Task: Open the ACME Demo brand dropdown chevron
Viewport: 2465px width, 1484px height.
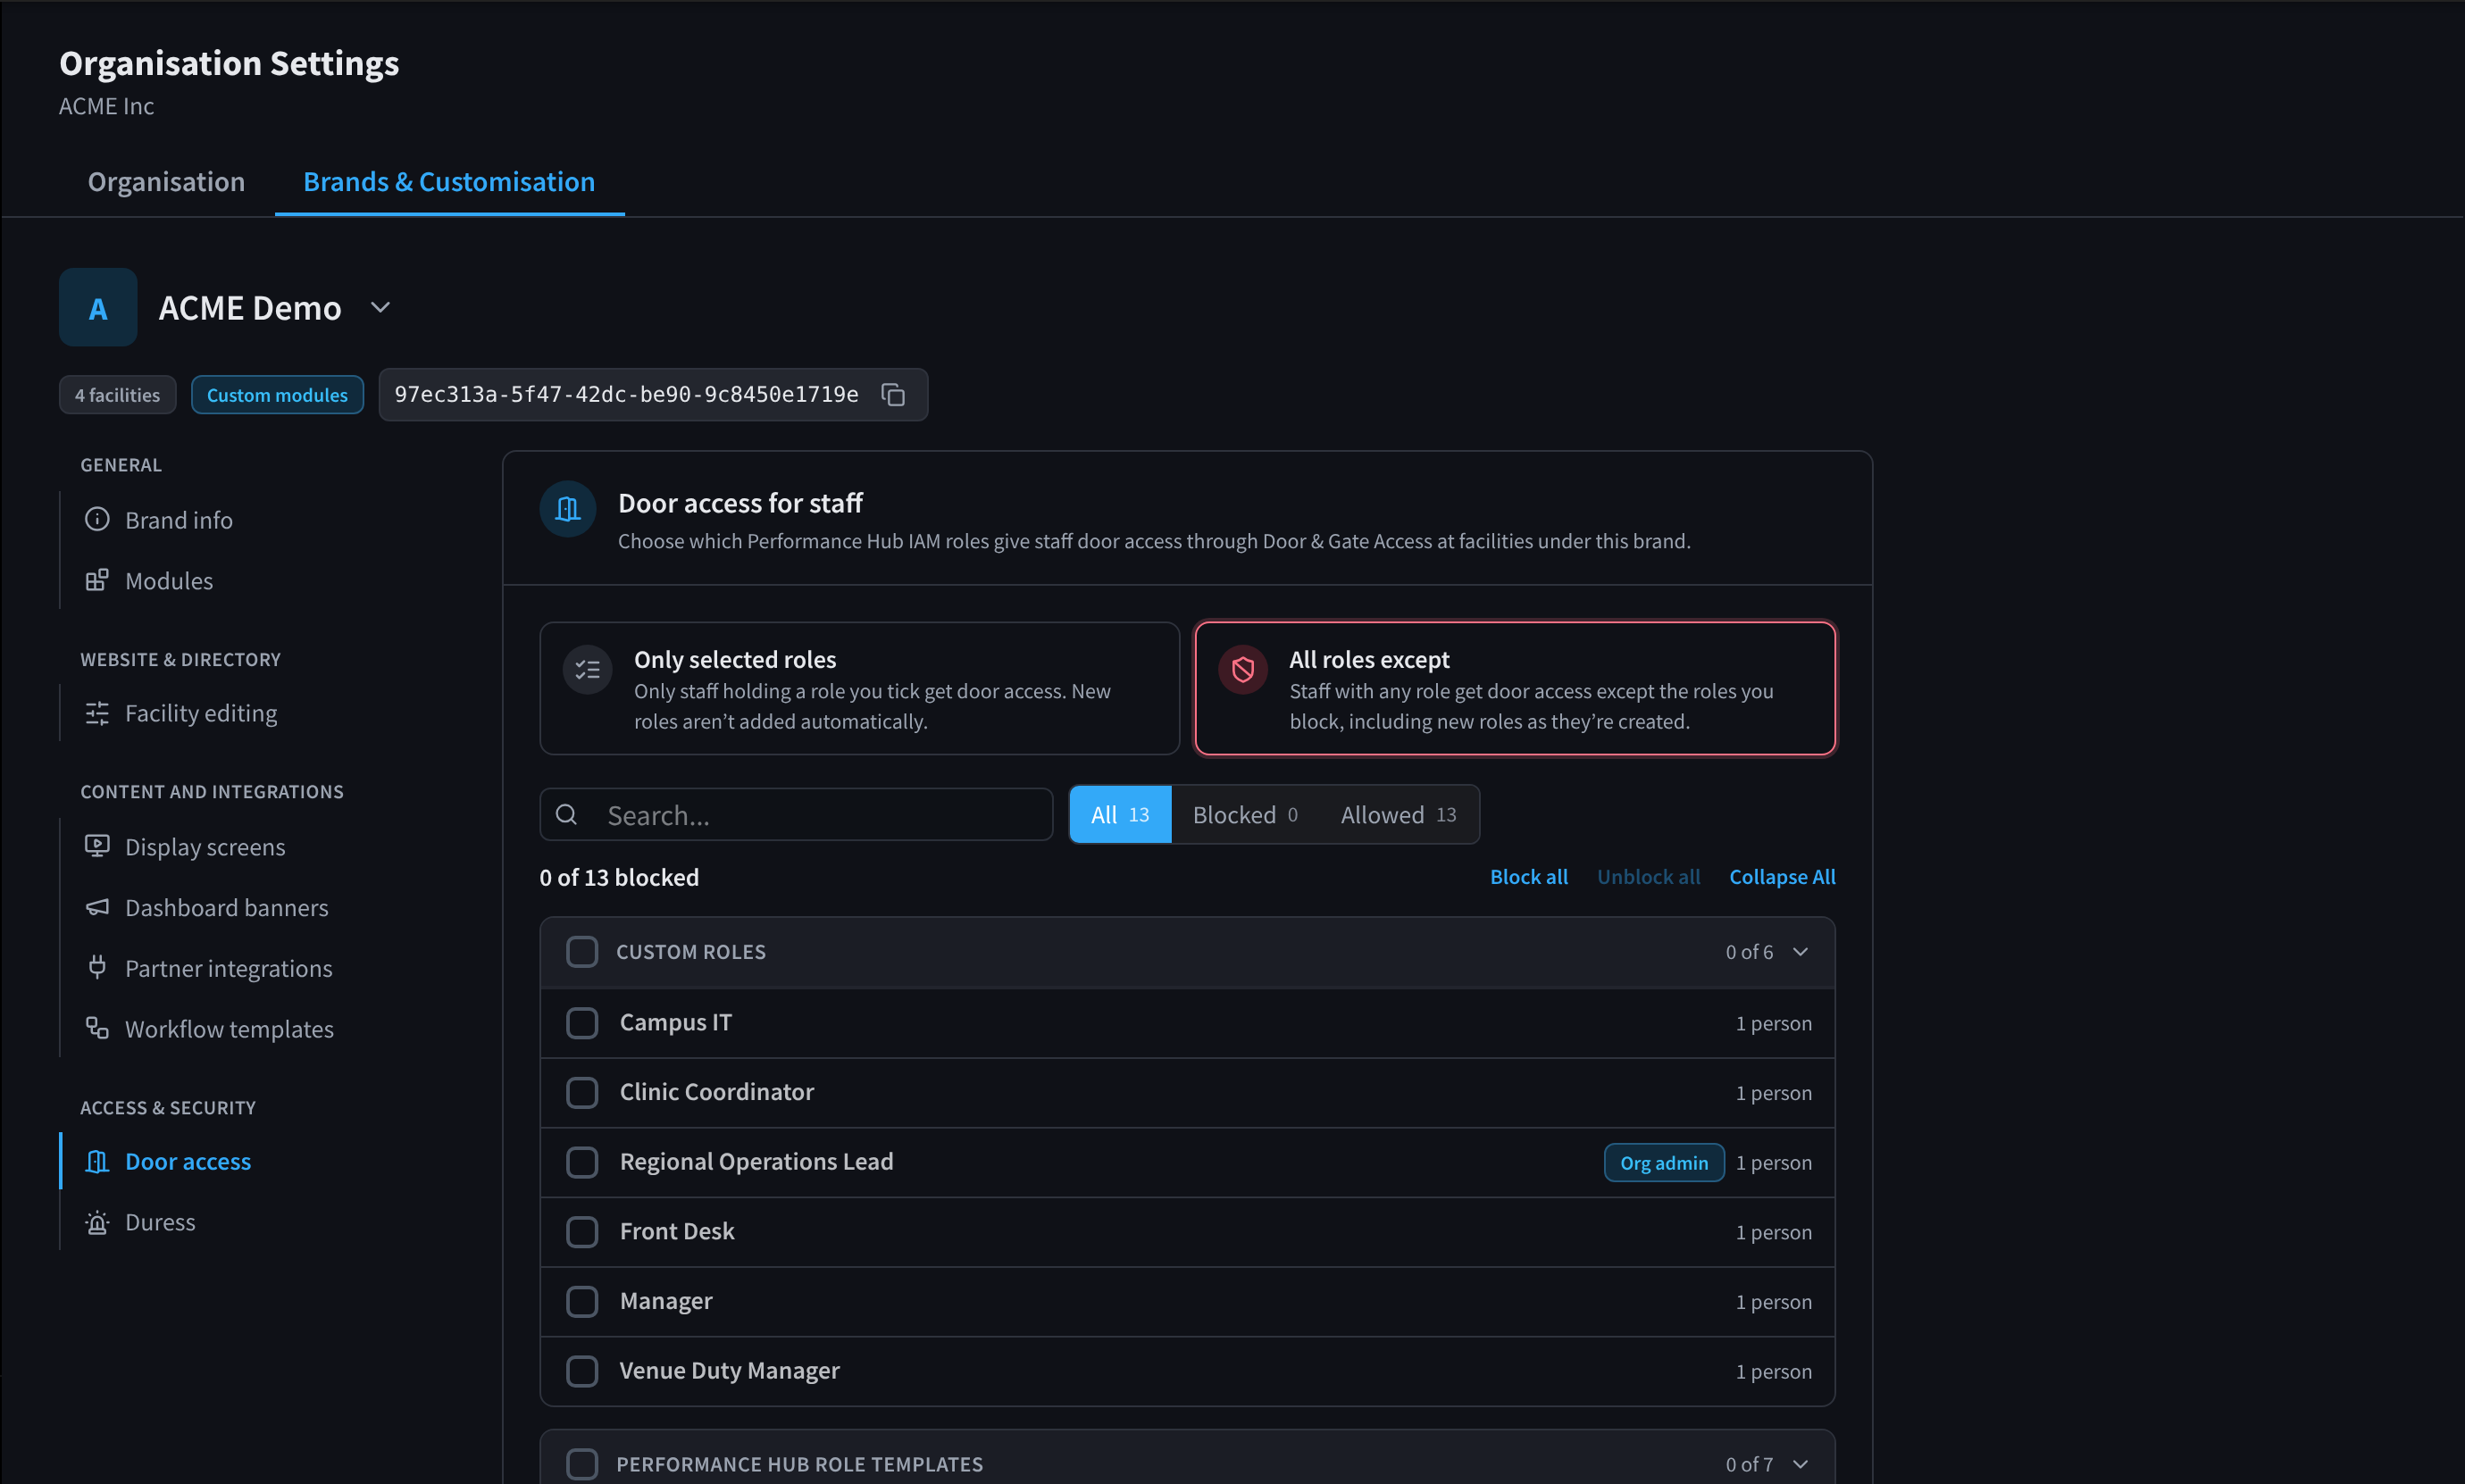Action: tap(380, 307)
